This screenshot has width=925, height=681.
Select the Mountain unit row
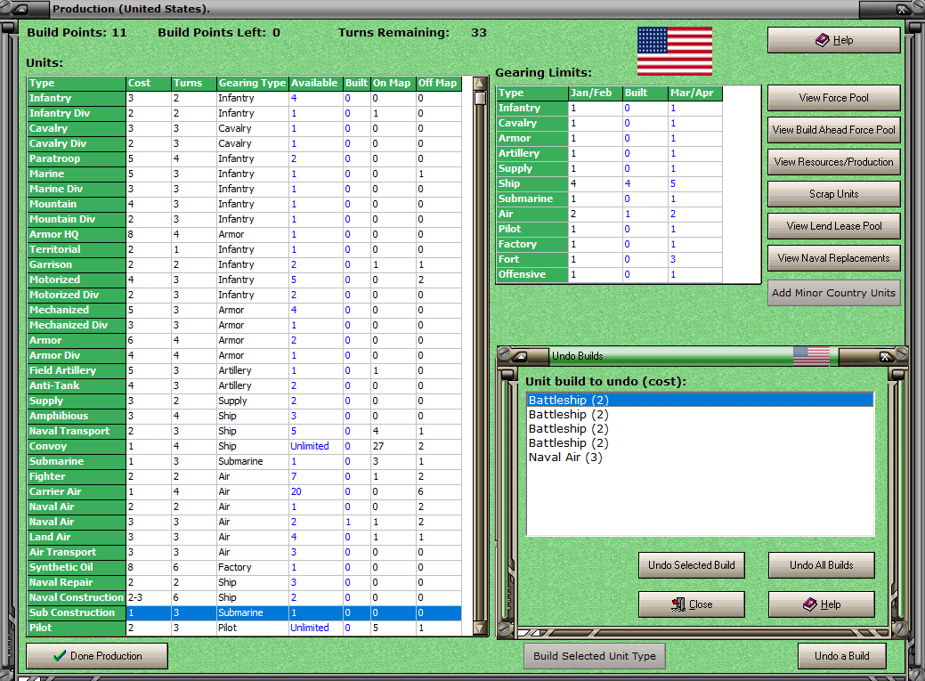point(244,204)
